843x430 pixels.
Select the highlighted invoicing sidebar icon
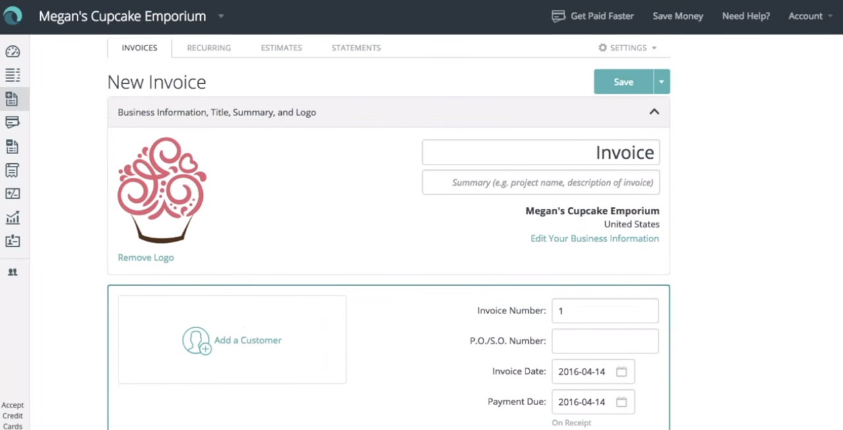click(13, 99)
